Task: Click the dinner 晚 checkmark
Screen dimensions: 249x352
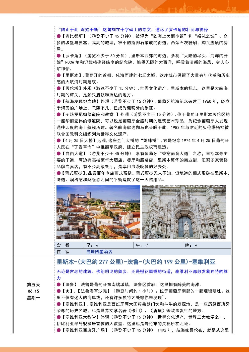Action: pyautogui.click(x=196, y=245)
